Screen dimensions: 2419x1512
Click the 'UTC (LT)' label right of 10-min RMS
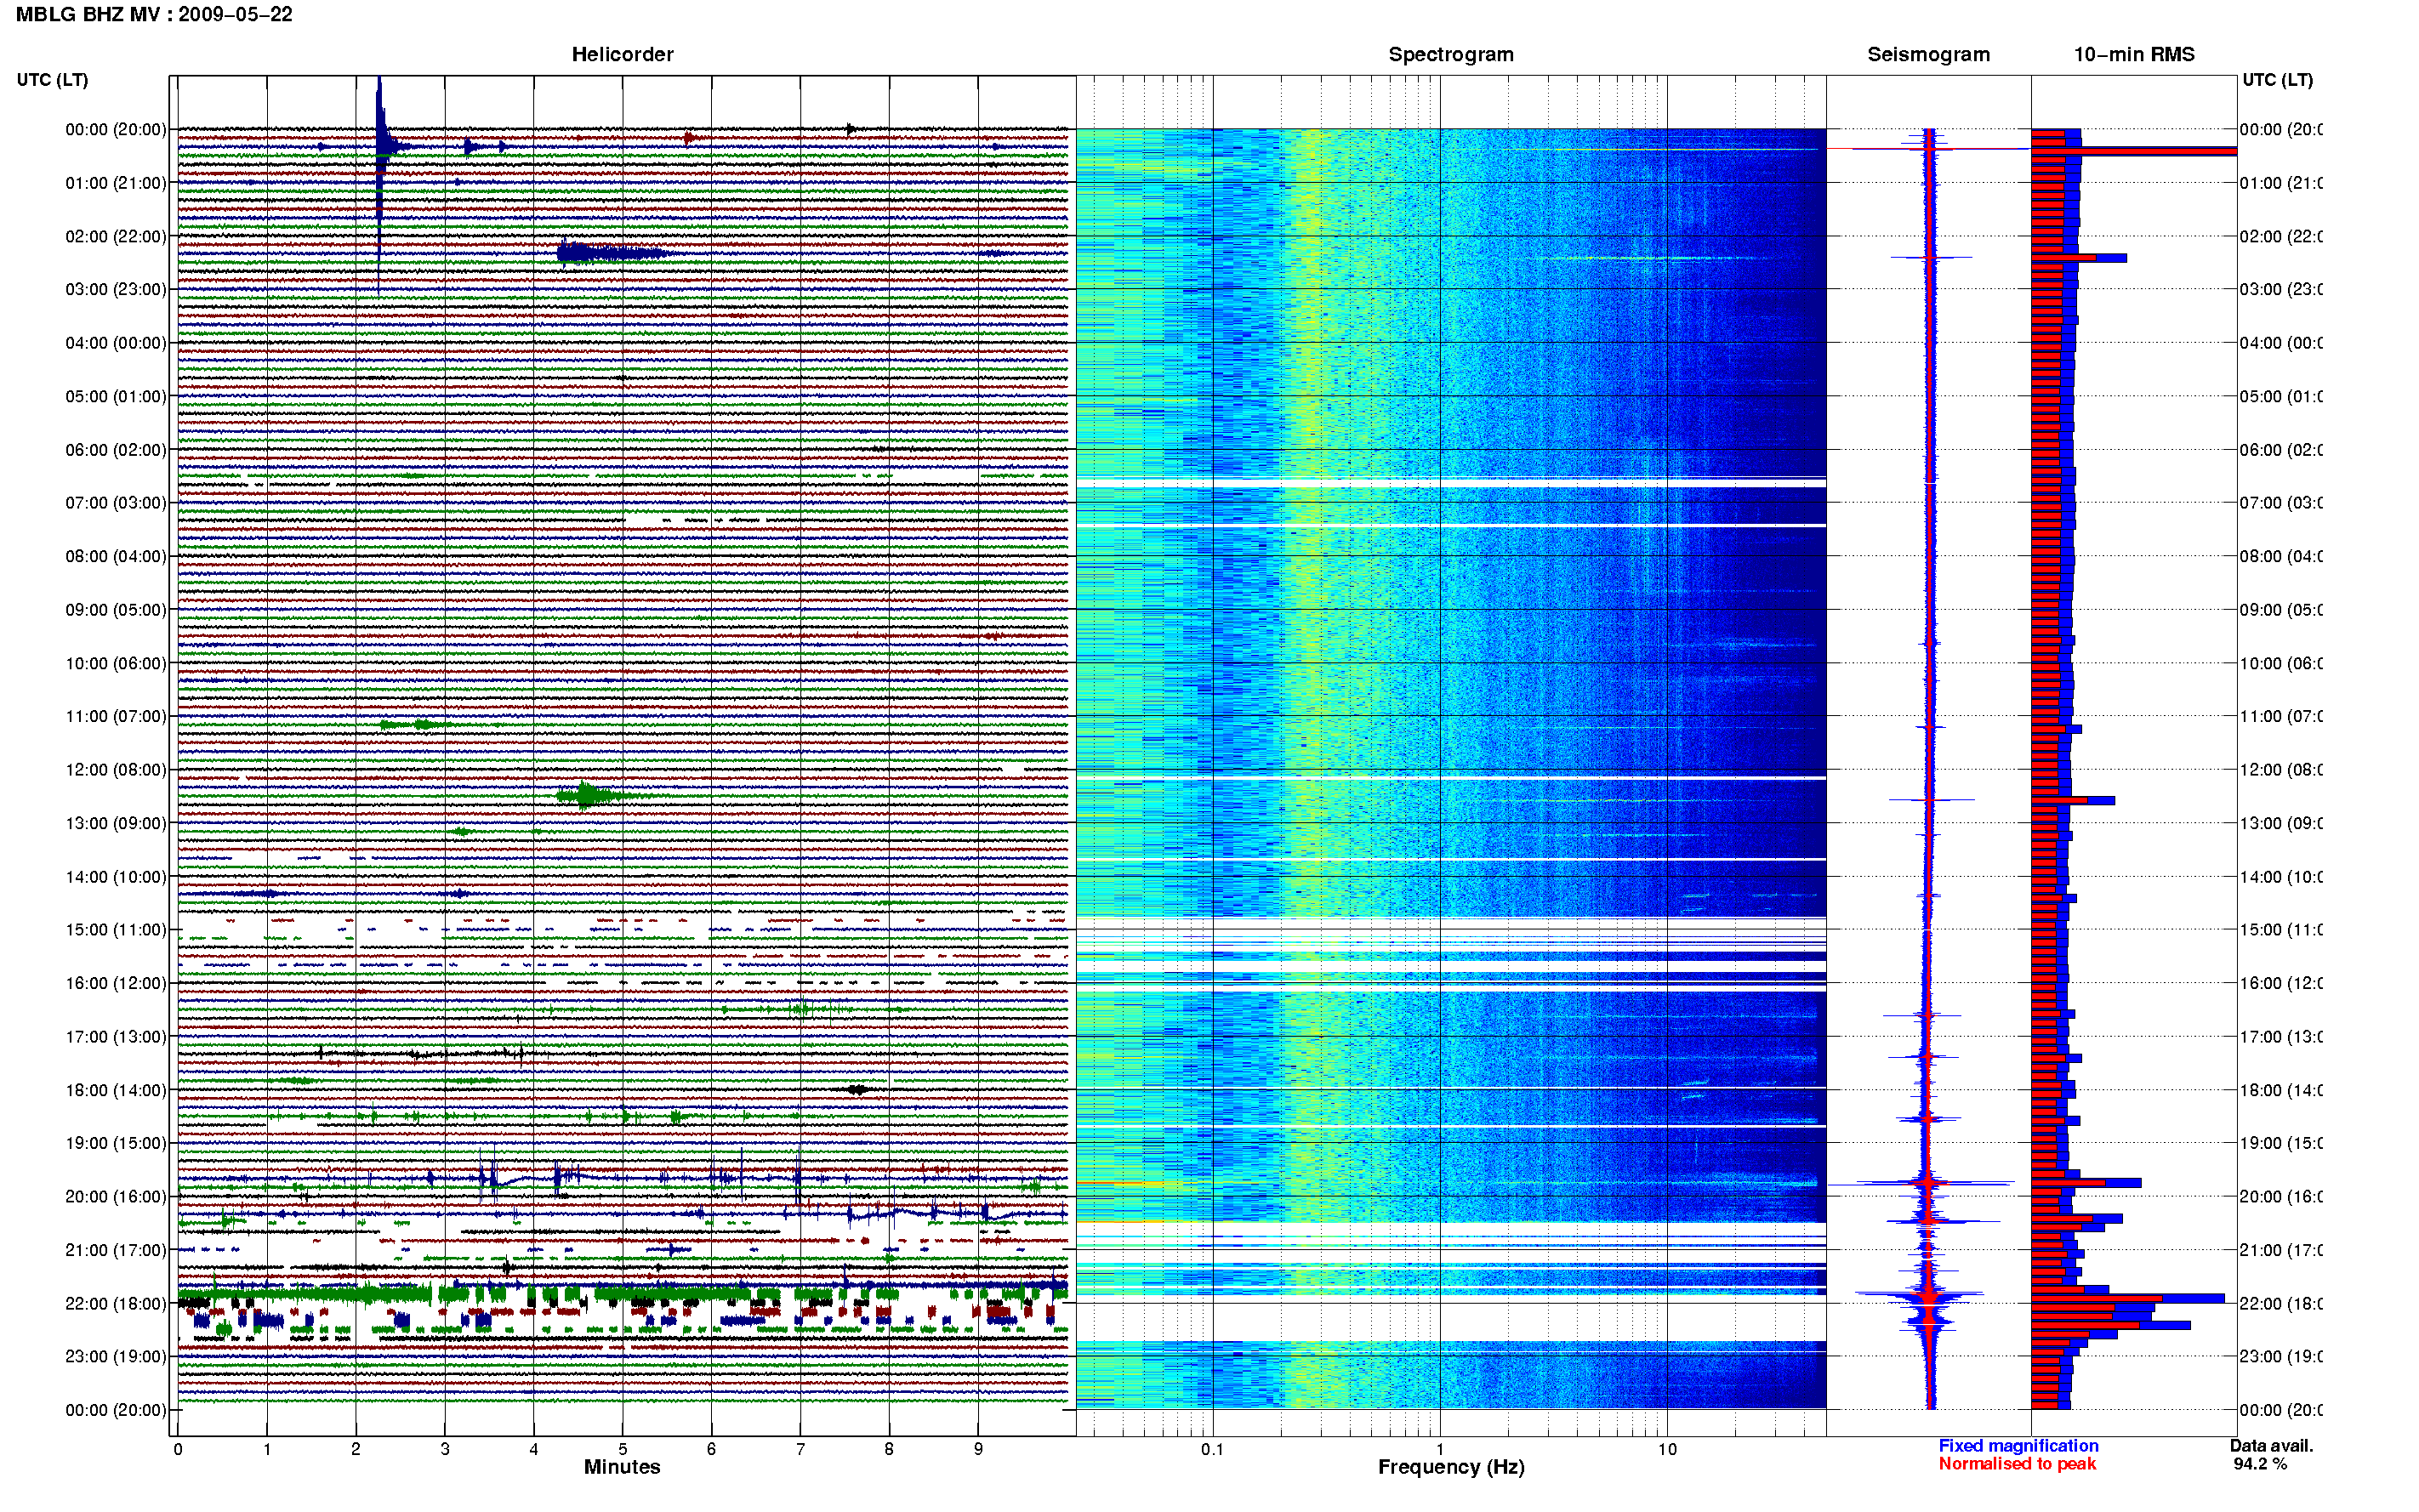pos(2277,80)
